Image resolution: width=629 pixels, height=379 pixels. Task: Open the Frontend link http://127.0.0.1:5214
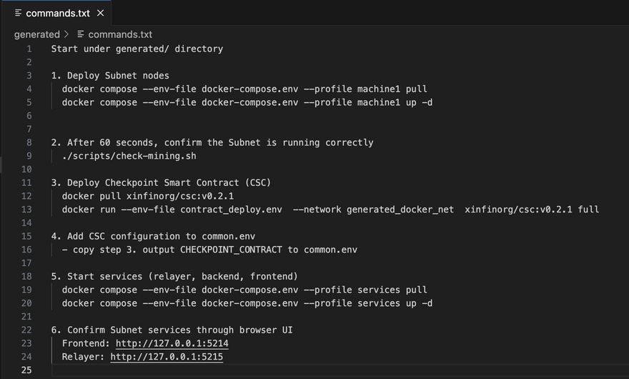[x=169, y=343]
